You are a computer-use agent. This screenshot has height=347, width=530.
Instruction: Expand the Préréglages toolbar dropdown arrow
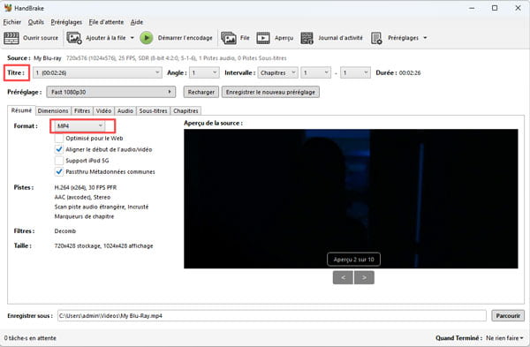(x=425, y=38)
